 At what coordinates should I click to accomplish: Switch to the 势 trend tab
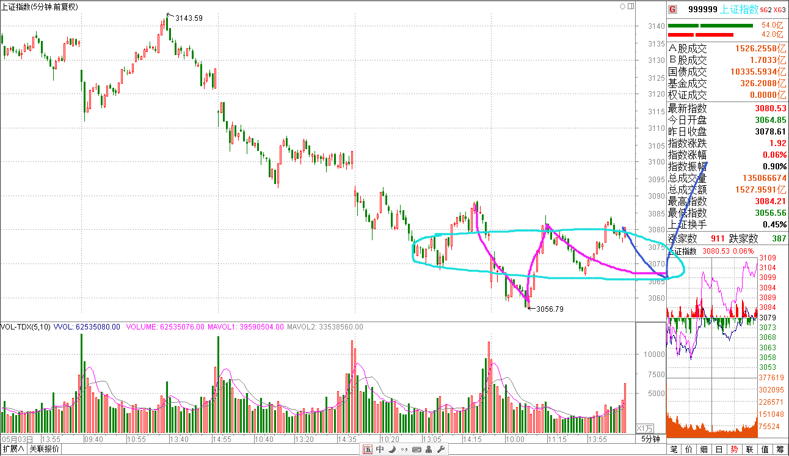734,450
